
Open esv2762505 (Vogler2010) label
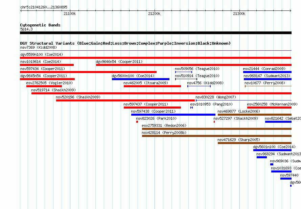pyautogui.click(x=49, y=83)
